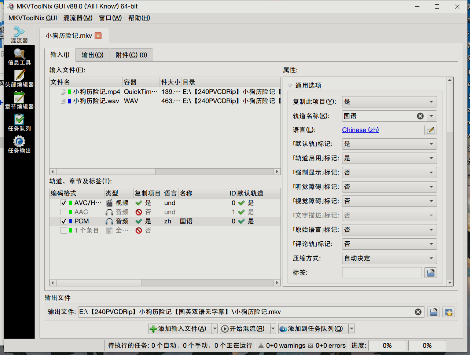This screenshot has height=355, width=470.
Task: Open the 混流器 (Multiplexer) sidebar icon
Action: click(x=19, y=34)
